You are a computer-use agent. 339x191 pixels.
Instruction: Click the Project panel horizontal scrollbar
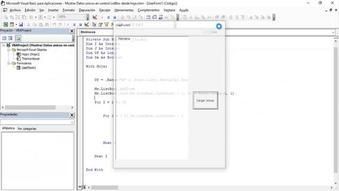[x=38, y=107]
